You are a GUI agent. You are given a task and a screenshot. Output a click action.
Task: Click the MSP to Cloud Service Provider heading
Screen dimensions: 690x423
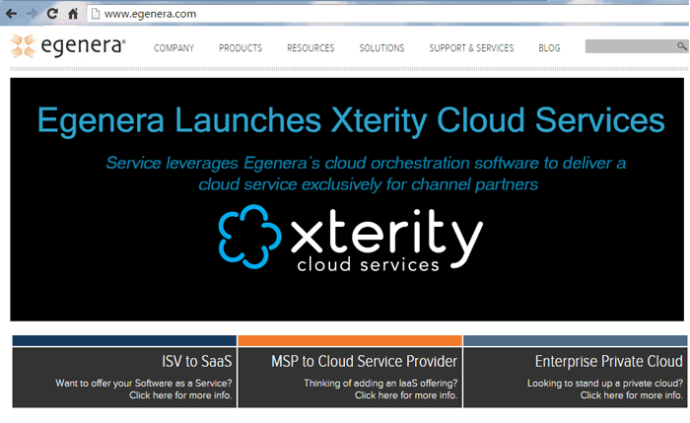point(364,362)
